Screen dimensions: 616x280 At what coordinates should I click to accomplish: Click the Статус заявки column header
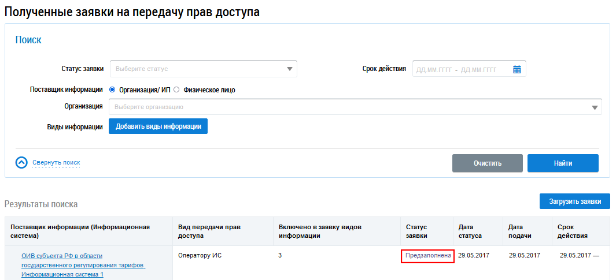(416, 231)
